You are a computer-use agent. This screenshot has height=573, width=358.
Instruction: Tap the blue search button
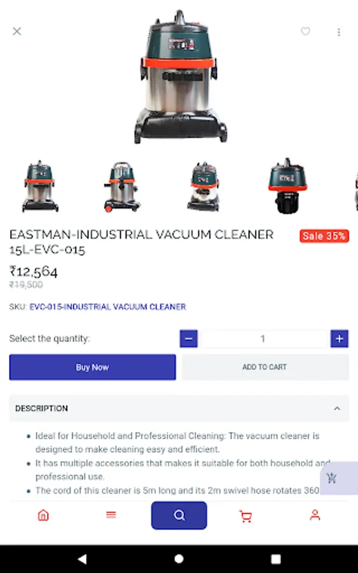pyautogui.click(x=179, y=515)
